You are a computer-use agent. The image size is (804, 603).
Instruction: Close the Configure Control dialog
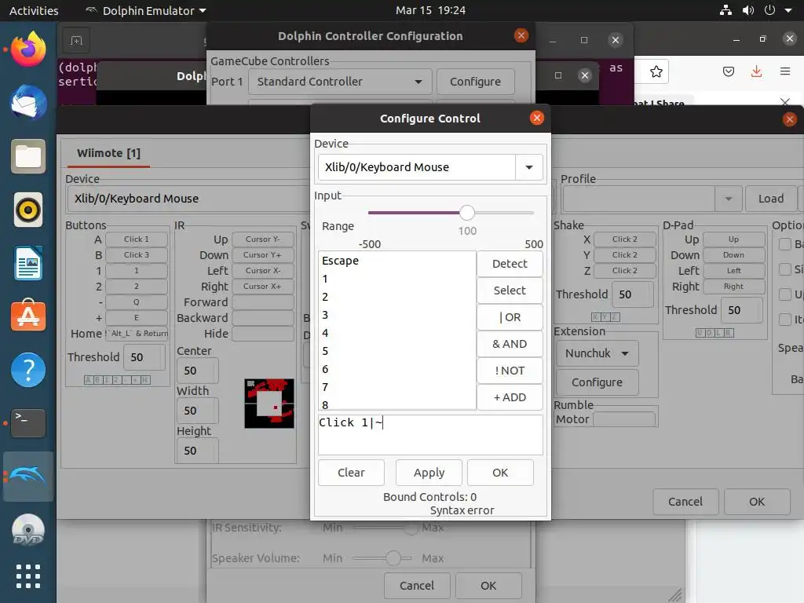point(537,118)
